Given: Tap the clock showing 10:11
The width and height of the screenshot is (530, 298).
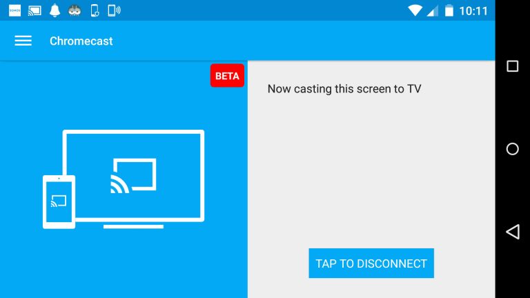Looking at the screenshot, I should [x=473, y=11].
